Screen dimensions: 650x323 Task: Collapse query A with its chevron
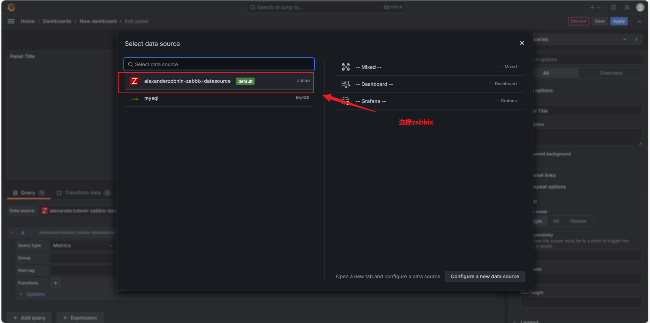point(13,233)
